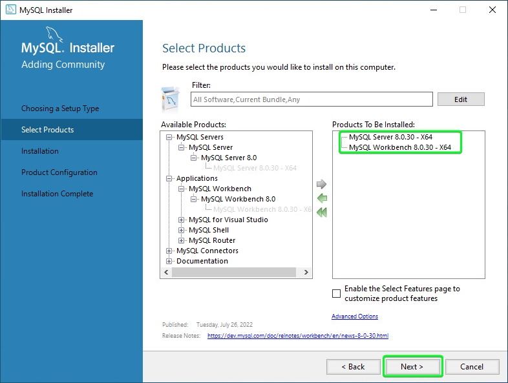Click the MySQL dolphin logo in sidebar
This screenshot has width=508, height=383.
click(54, 34)
